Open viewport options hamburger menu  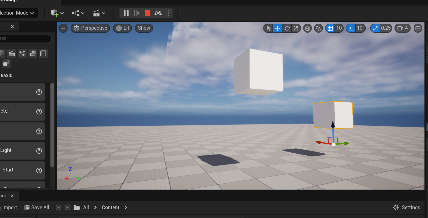63,28
